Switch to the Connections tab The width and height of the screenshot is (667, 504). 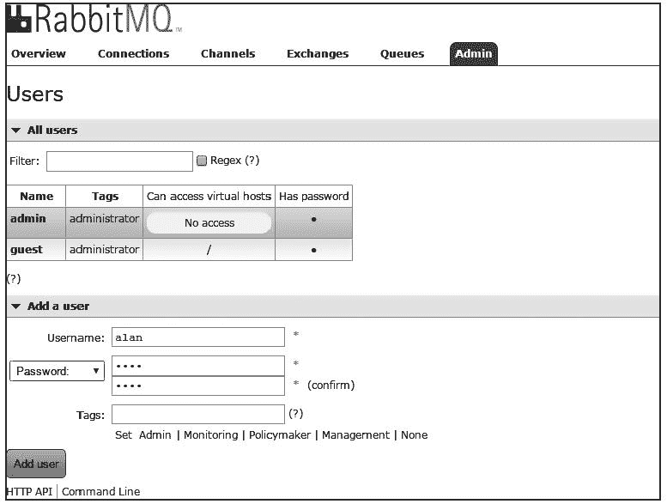point(133,54)
